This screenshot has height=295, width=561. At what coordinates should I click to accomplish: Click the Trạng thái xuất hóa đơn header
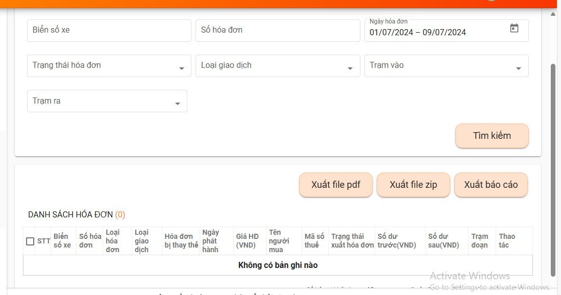[352, 241]
